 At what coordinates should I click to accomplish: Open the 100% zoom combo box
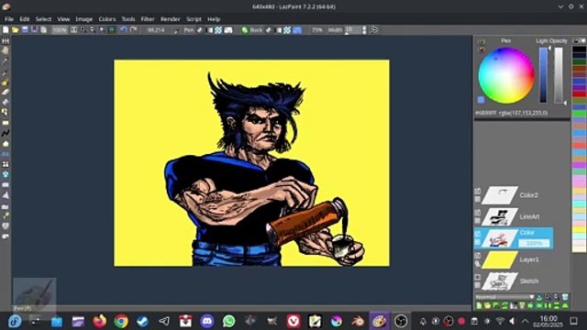click(59, 30)
